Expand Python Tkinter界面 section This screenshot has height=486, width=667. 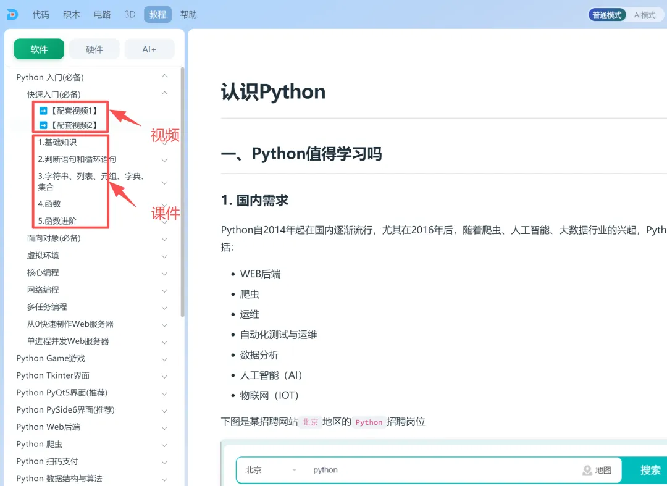click(x=165, y=376)
